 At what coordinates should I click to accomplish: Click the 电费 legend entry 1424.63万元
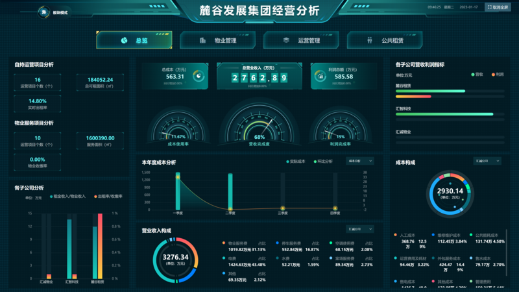pos(245,262)
